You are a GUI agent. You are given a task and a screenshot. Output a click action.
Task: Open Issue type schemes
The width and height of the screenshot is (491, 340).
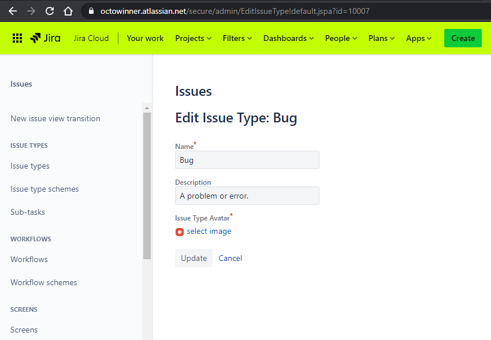click(44, 189)
